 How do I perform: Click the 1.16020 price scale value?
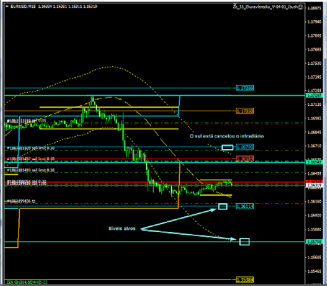click(314, 215)
